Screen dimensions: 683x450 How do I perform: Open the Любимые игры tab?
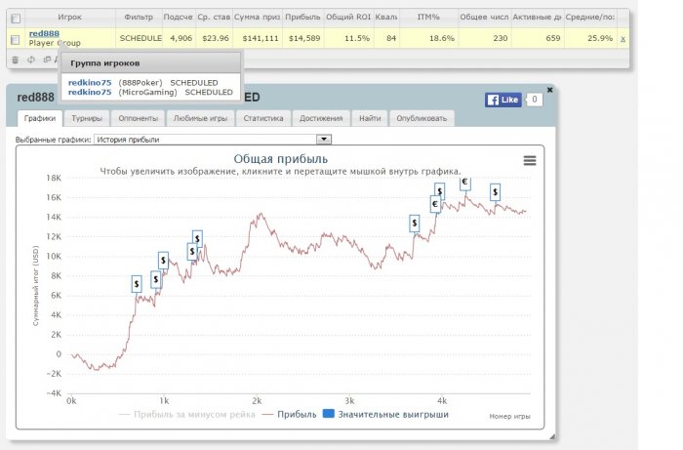click(200, 118)
